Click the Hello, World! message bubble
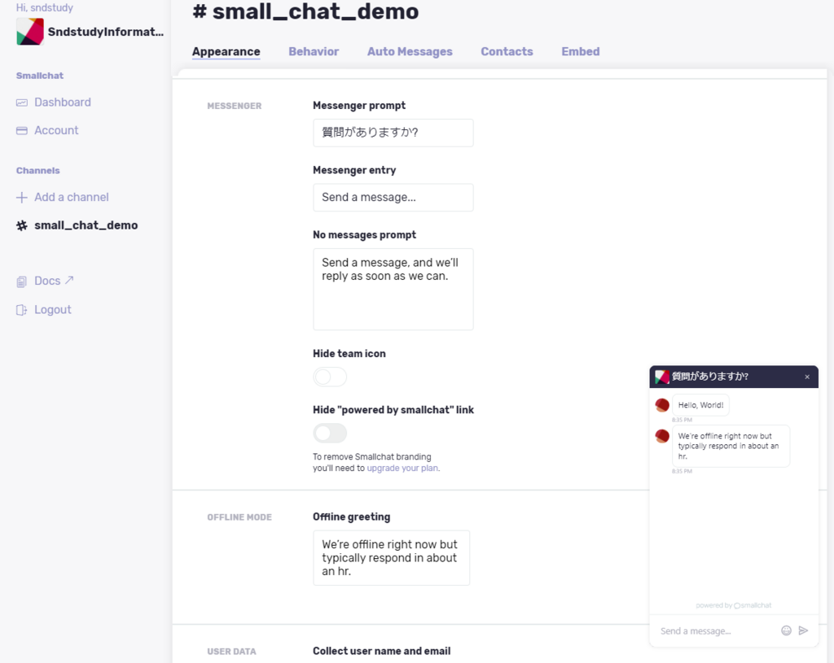This screenshot has height=663, width=834. 700,405
